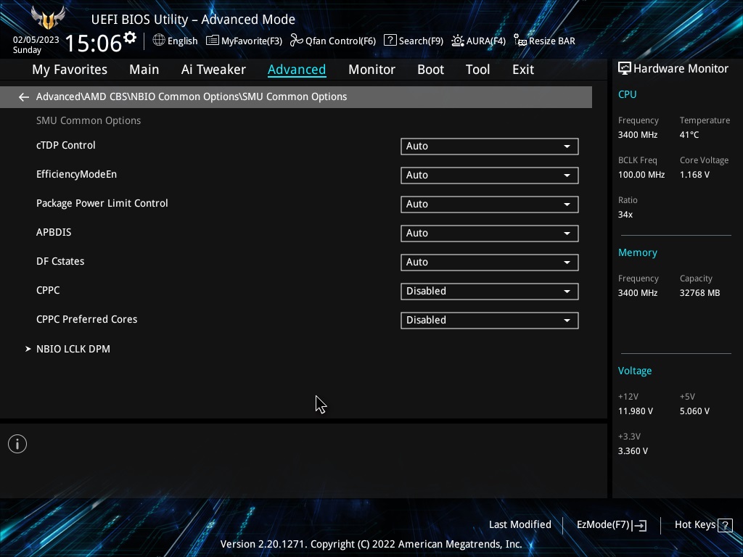Click the breadcrumb path SMU Common Options
Viewport: 743px width, 557px height.
point(295,96)
